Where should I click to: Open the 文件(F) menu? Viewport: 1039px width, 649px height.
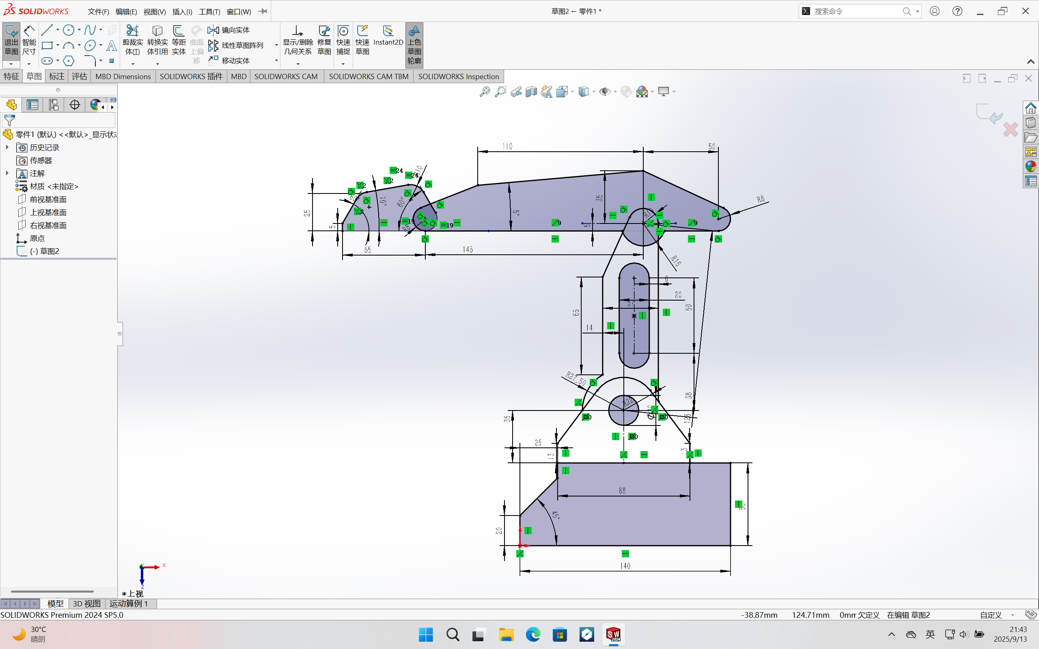[x=98, y=12]
